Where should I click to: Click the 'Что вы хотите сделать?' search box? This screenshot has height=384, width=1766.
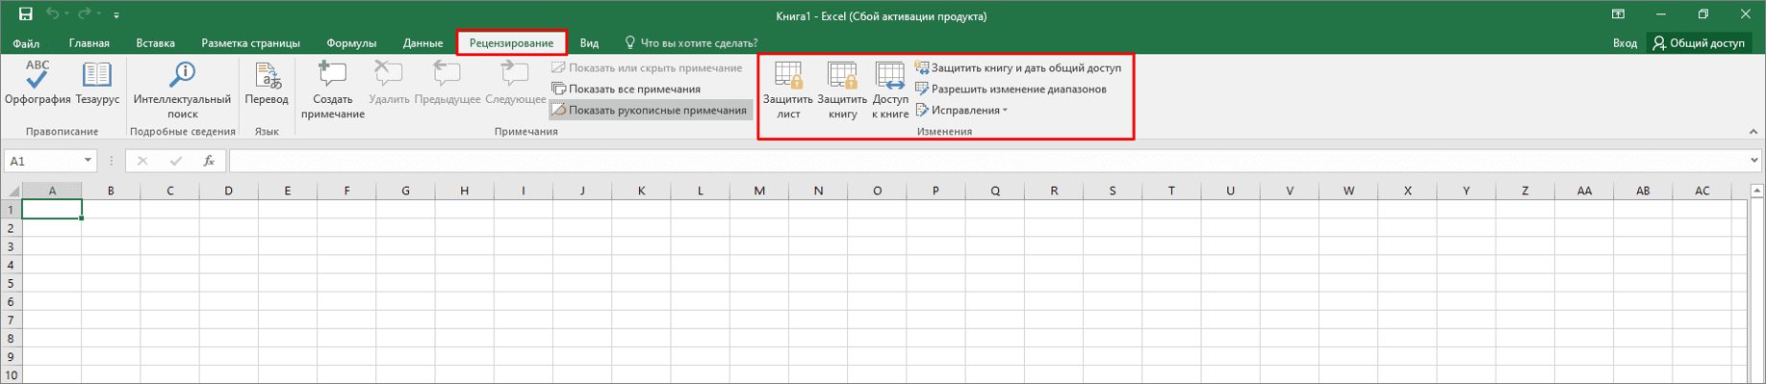(691, 43)
